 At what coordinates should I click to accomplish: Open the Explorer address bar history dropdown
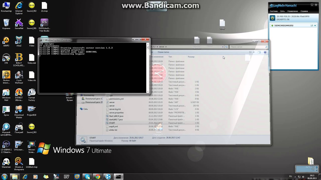click(223, 47)
